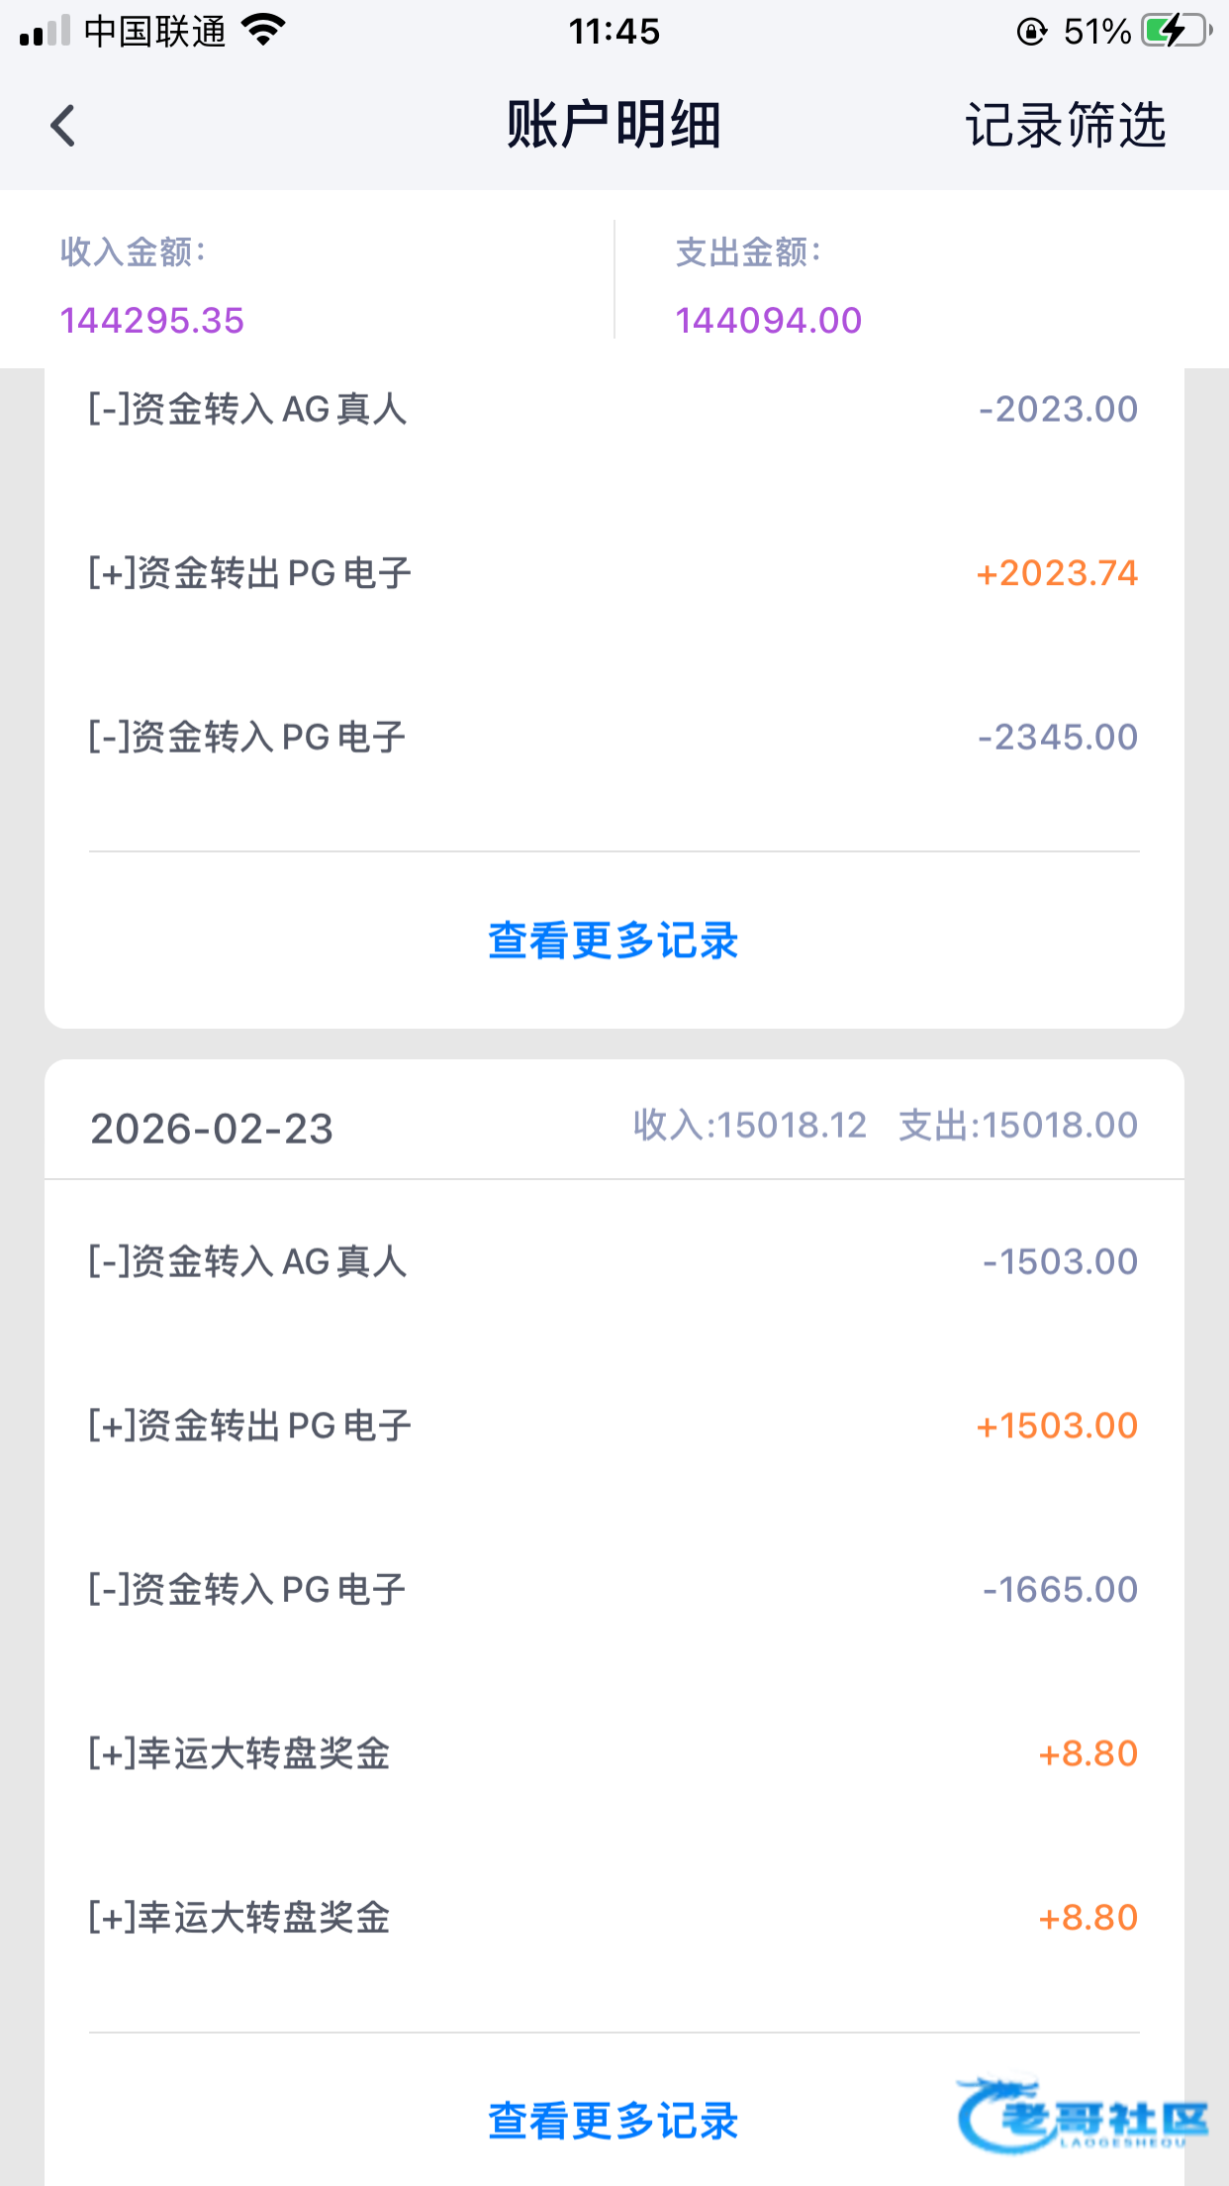Tap the 收入金额 144295.35 total
The height and width of the screenshot is (2186, 1229).
click(x=152, y=320)
